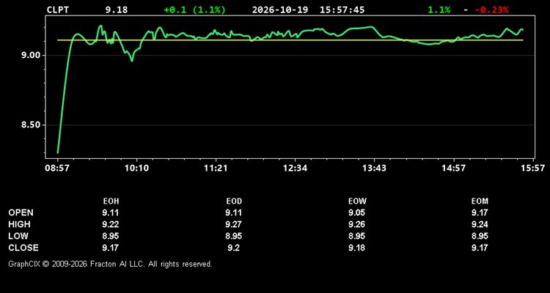The image size is (550, 293).
Task: Click the CLOSE row label
Action: [x=23, y=248]
